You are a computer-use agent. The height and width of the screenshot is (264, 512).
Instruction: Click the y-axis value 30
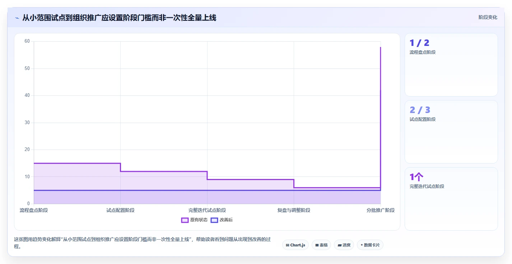pos(27,123)
